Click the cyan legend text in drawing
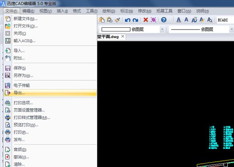 pos(221,137)
